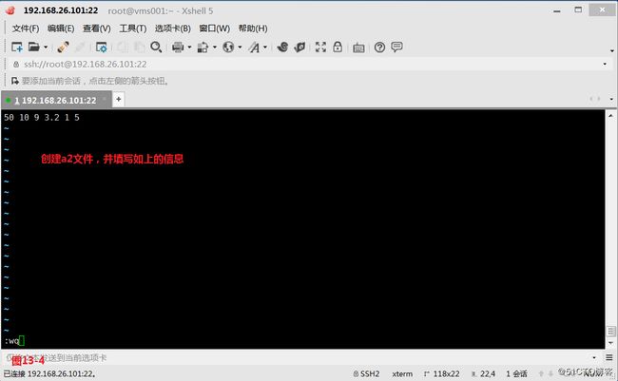Add a new tab with plus button
This screenshot has height=381, width=618.
(118, 100)
